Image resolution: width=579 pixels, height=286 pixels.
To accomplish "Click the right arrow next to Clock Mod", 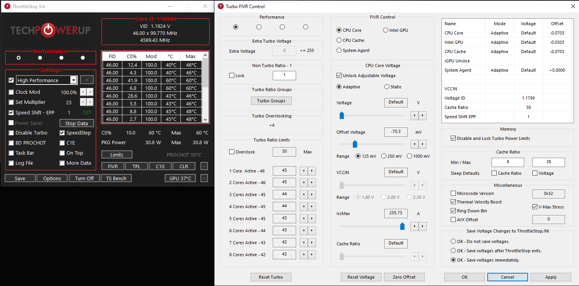I will coord(90,92).
